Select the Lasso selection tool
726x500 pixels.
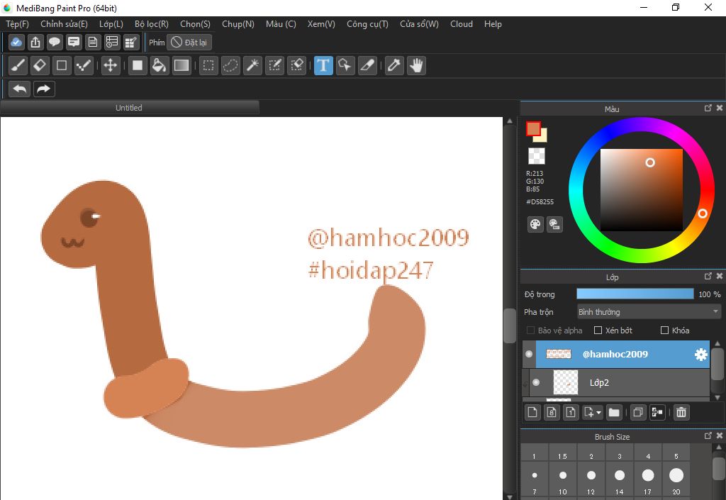(x=230, y=66)
